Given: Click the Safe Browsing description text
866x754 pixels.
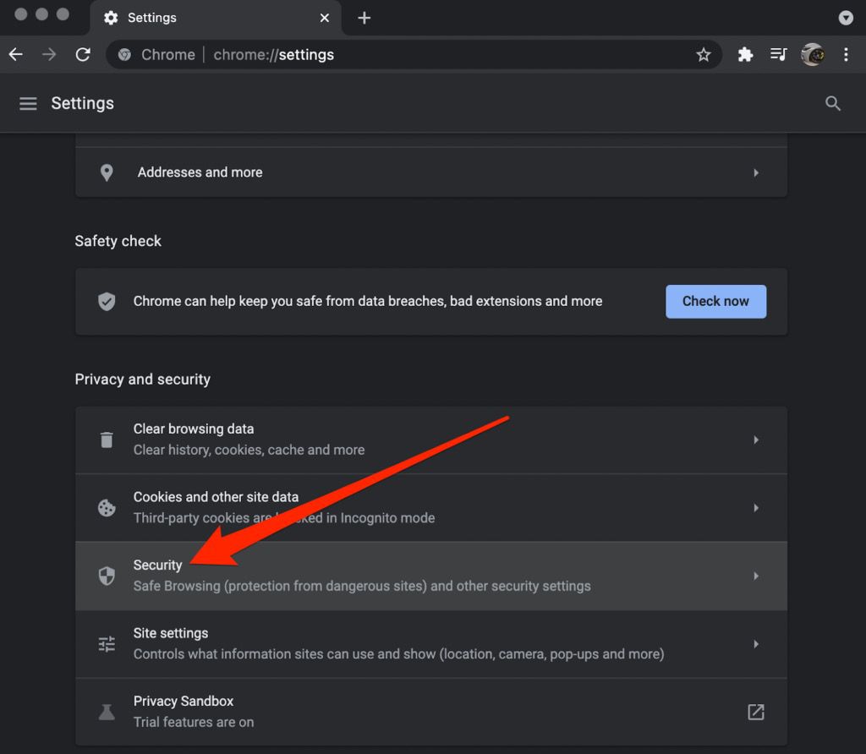Looking at the screenshot, I should [x=362, y=586].
